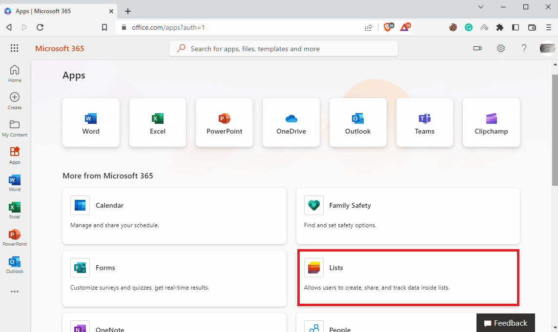Image resolution: width=558 pixels, height=332 pixels.
Task: Click the share page icon in address bar
Action: point(369,27)
